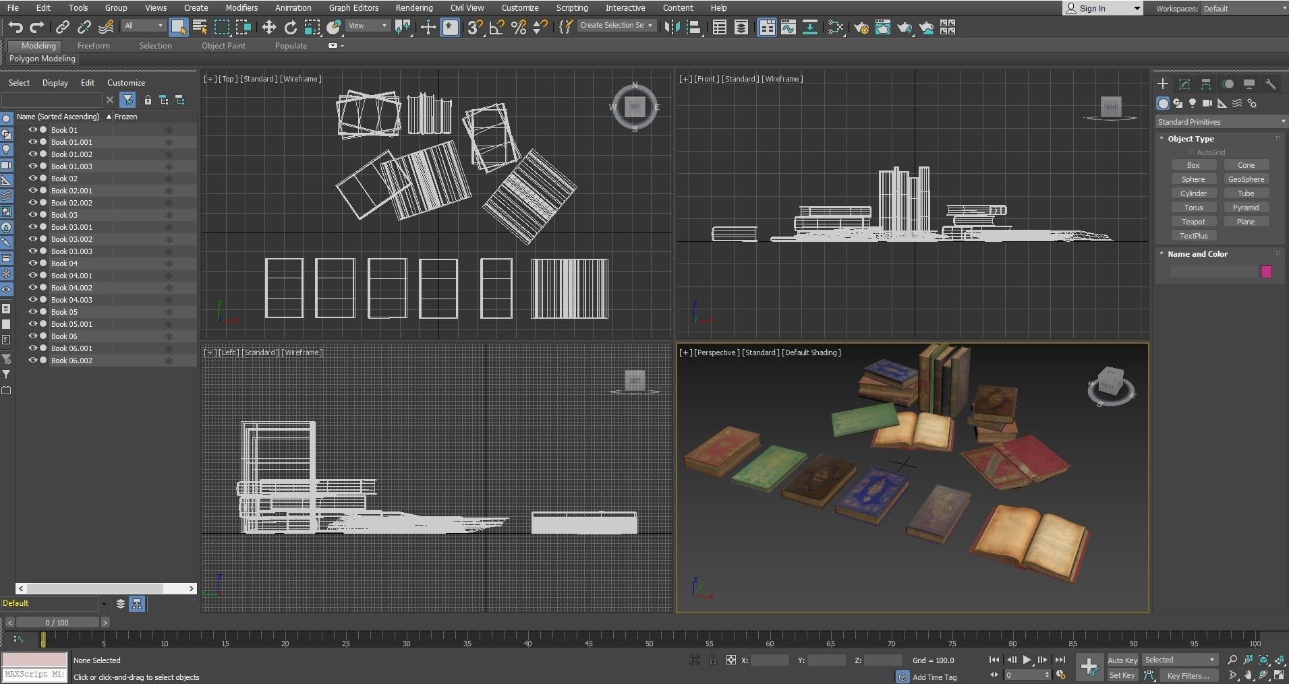Open the Scripting menu
Image resolution: width=1289 pixels, height=684 pixels.
coord(572,8)
